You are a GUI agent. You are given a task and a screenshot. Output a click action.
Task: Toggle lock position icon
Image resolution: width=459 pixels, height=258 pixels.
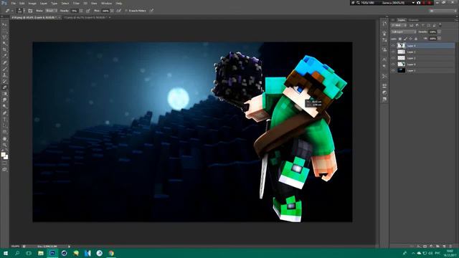click(411, 39)
